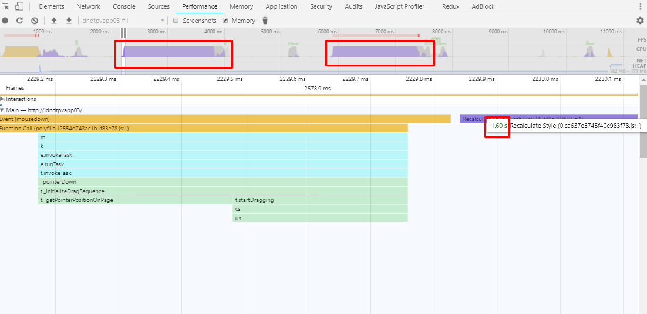The height and width of the screenshot is (314, 647).
Task: Open the Memory tab
Action: (241, 6)
